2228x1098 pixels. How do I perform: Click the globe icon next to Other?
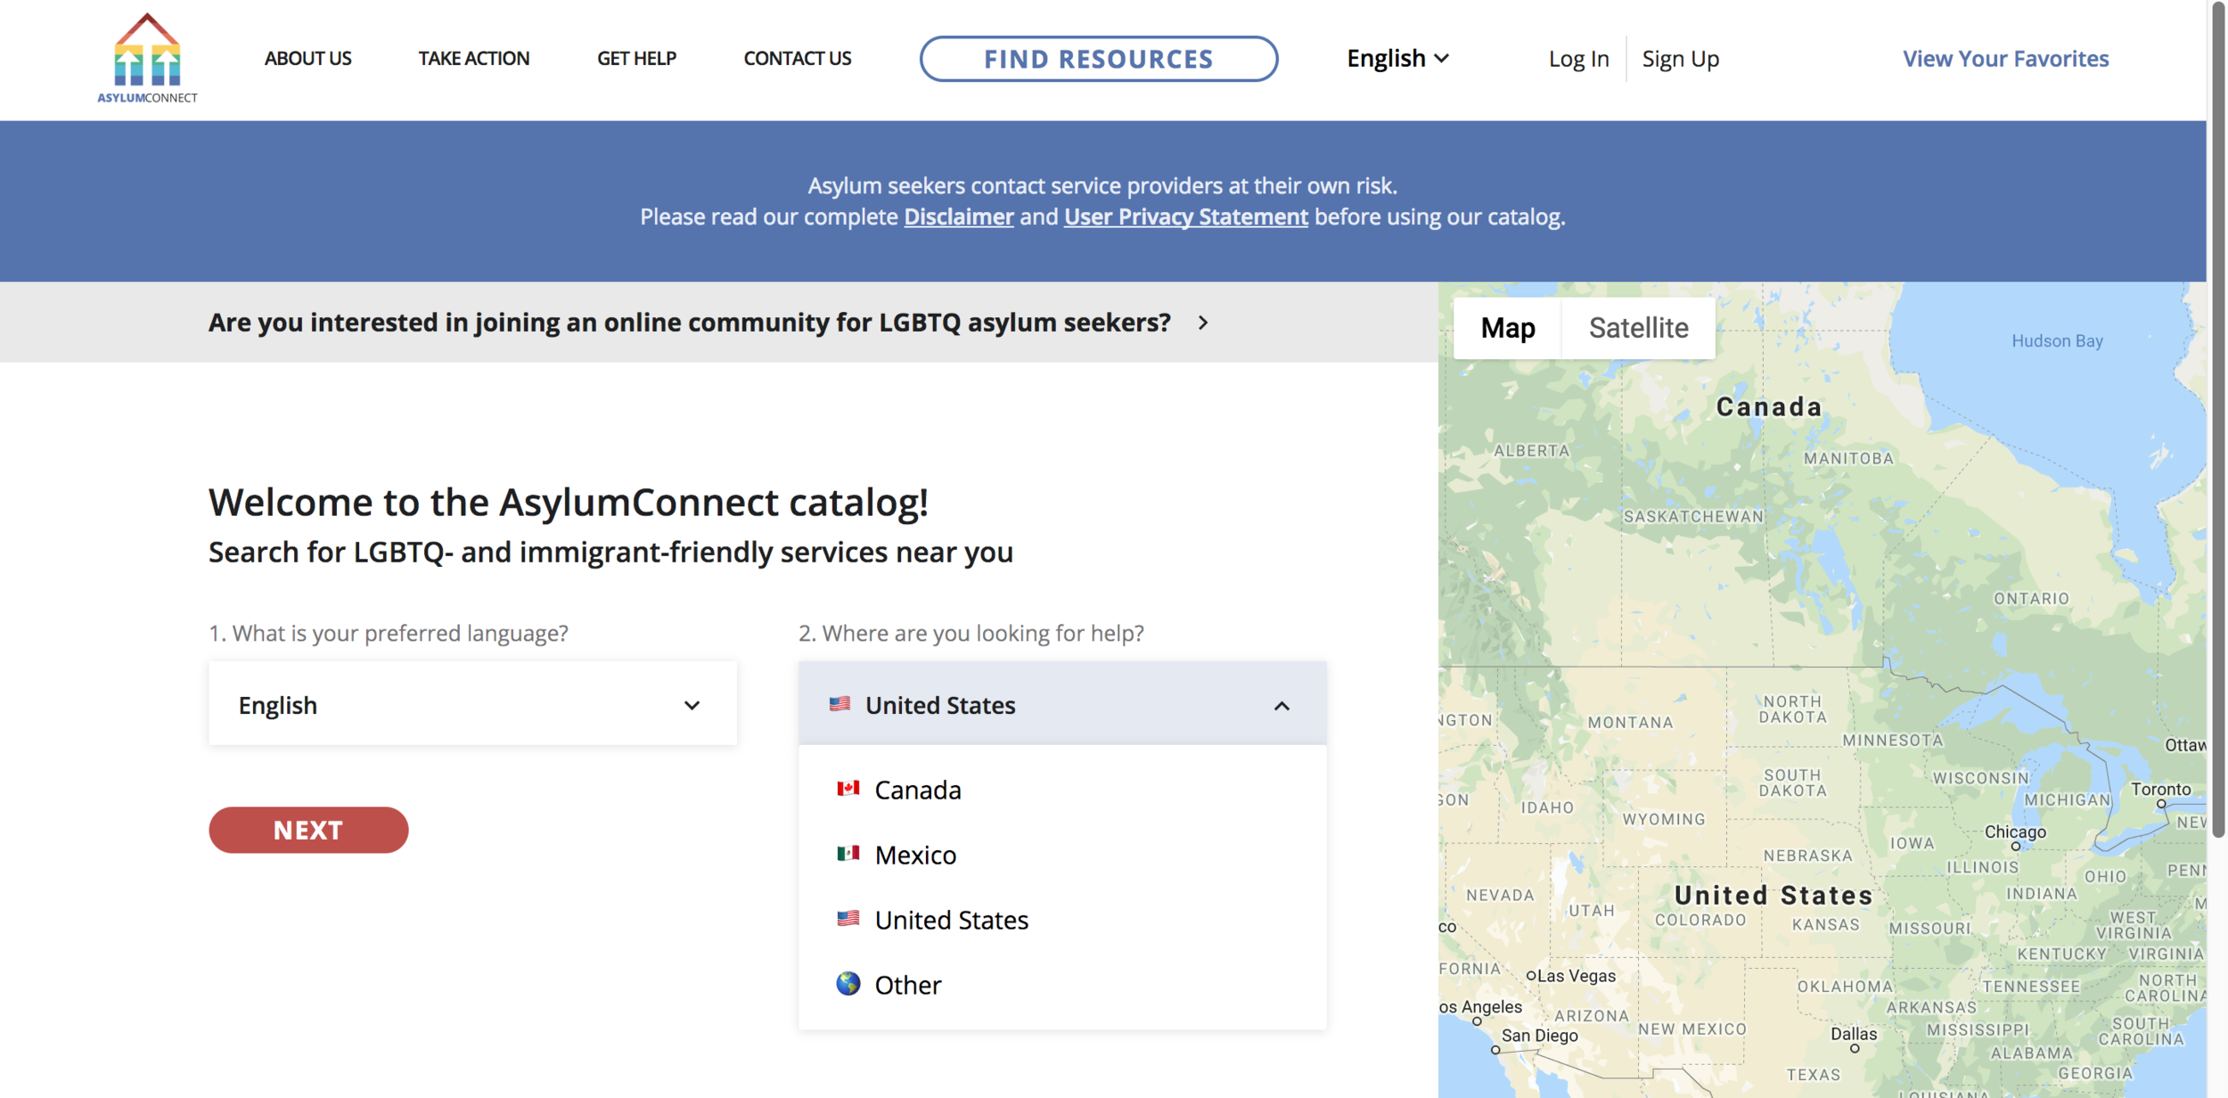click(848, 983)
